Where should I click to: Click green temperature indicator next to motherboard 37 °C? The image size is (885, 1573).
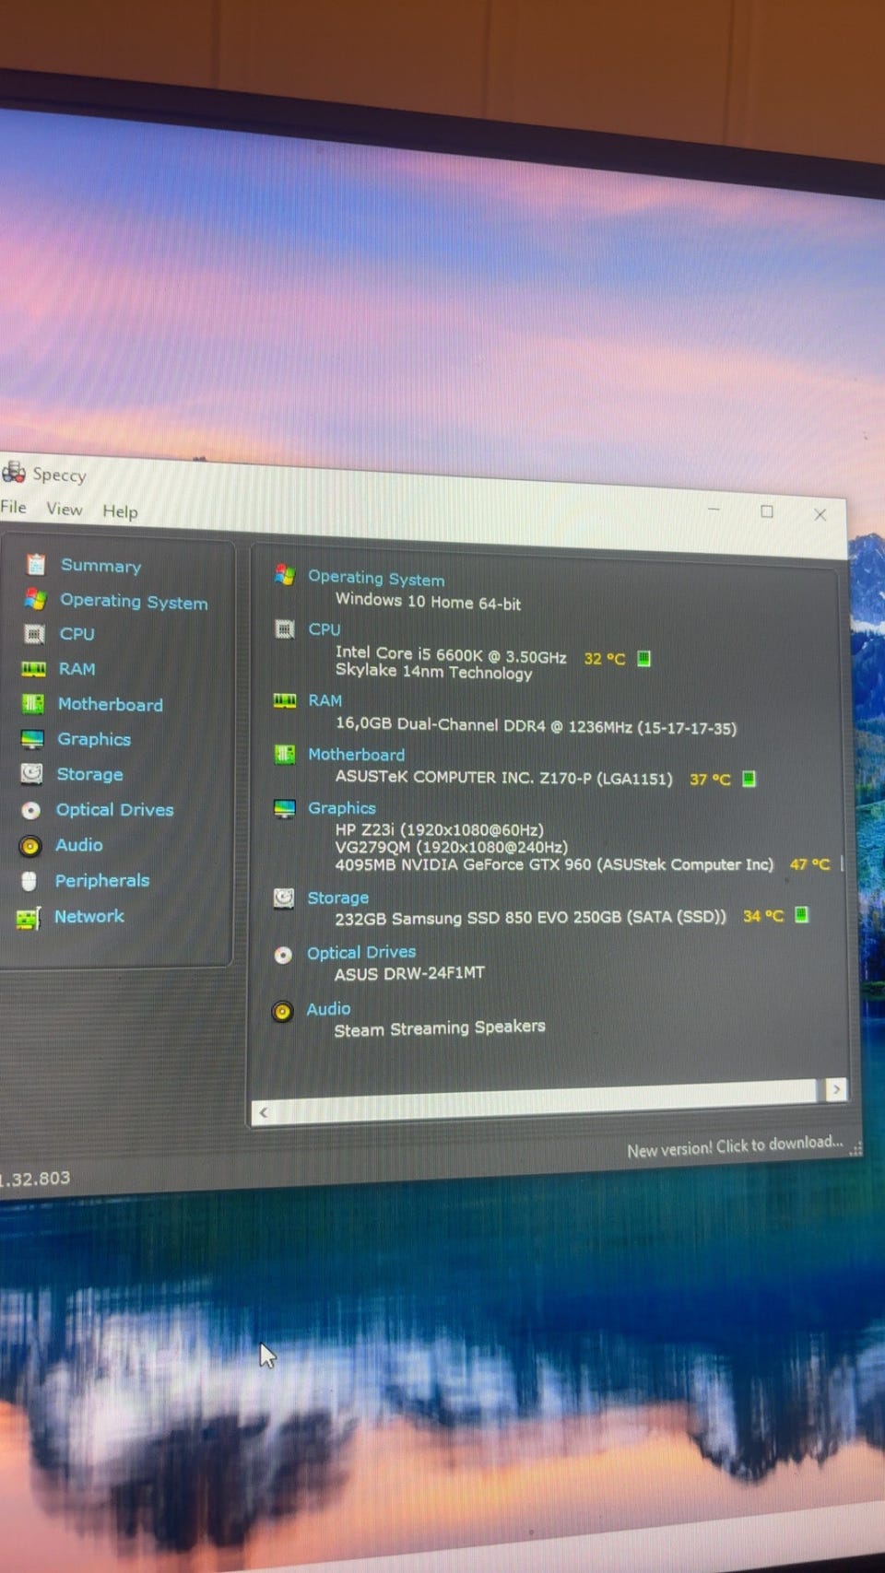coord(749,779)
